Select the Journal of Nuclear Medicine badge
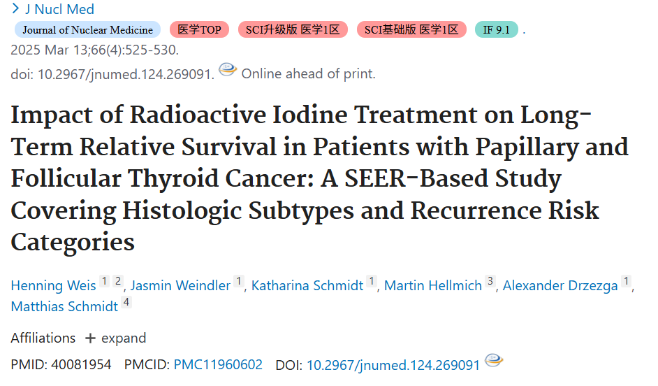 [88, 30]
